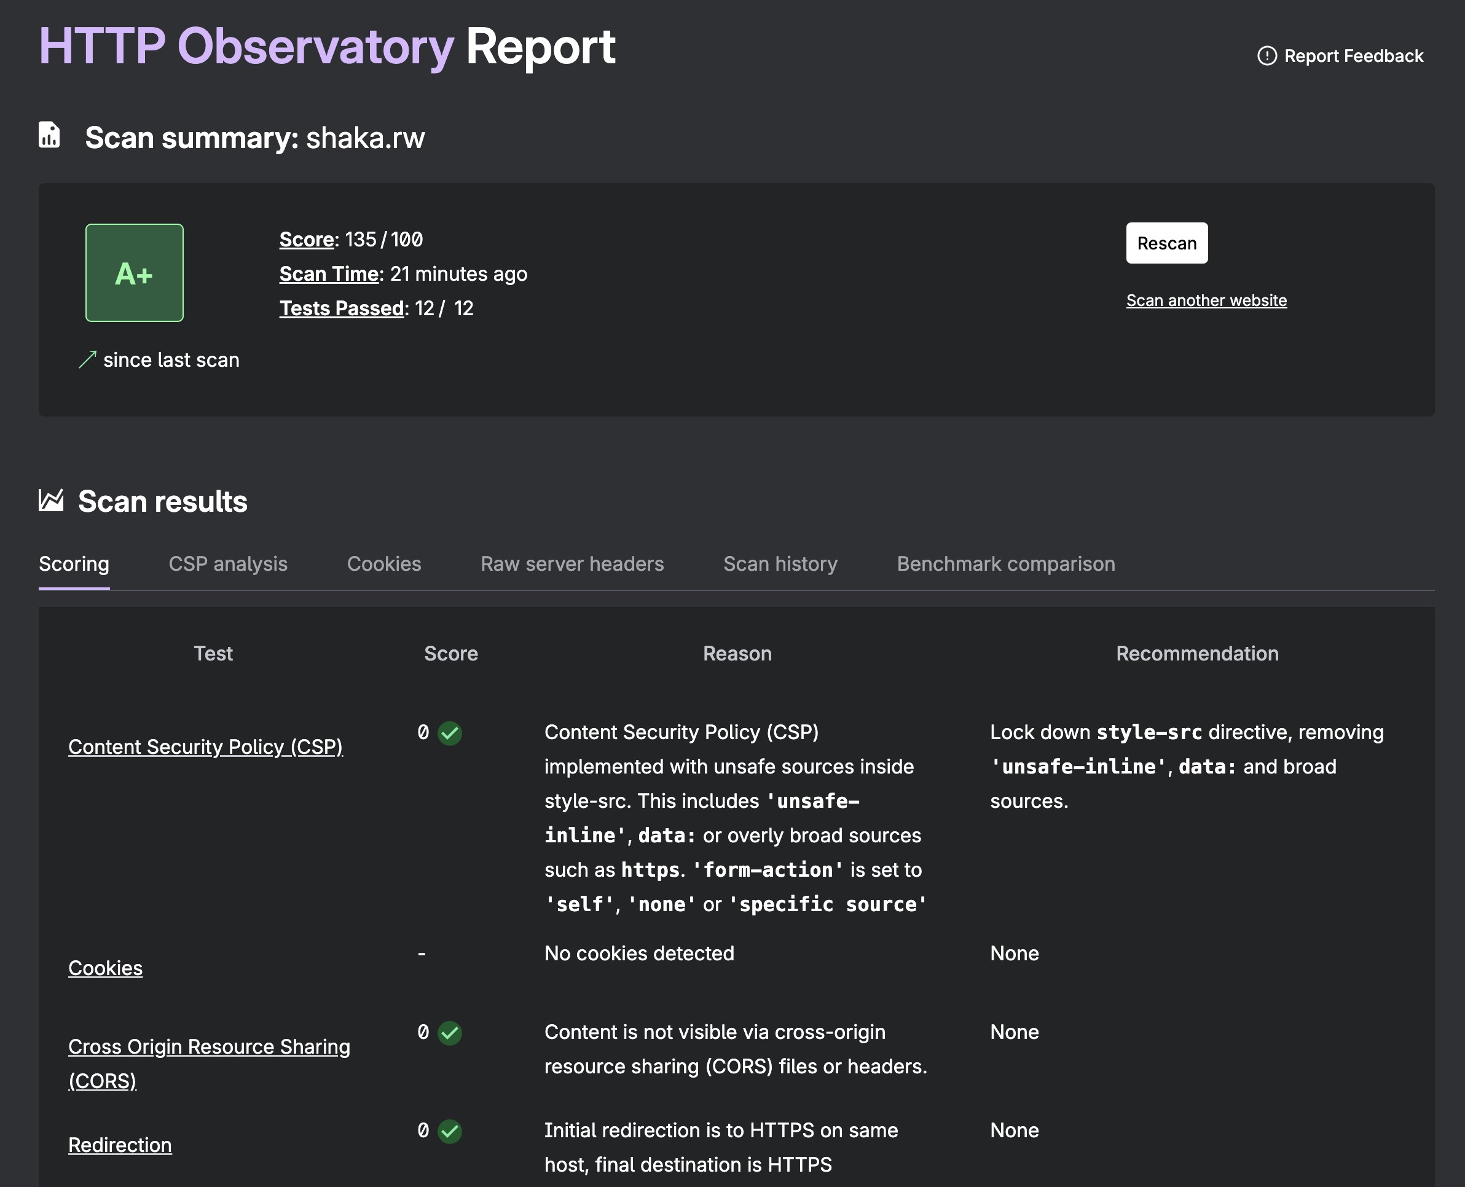Click the green checkmark in the CSP row
1465x1187 pixels.
point(449,733)
